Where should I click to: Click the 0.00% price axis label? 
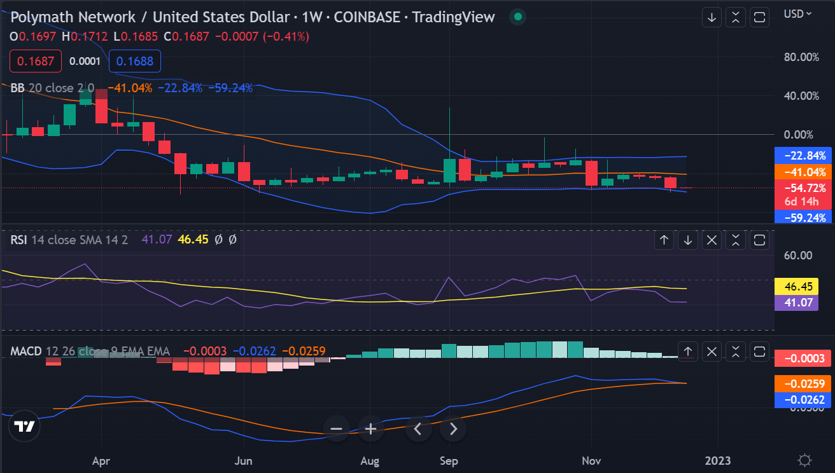tap(798, 134)
